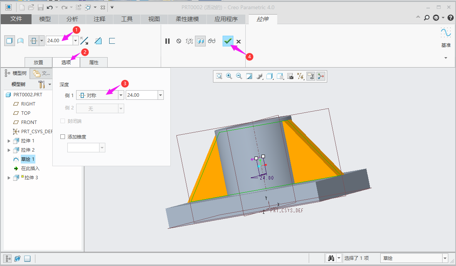Flip the extrude depth direction
The image size is (456, 266).
84,41
